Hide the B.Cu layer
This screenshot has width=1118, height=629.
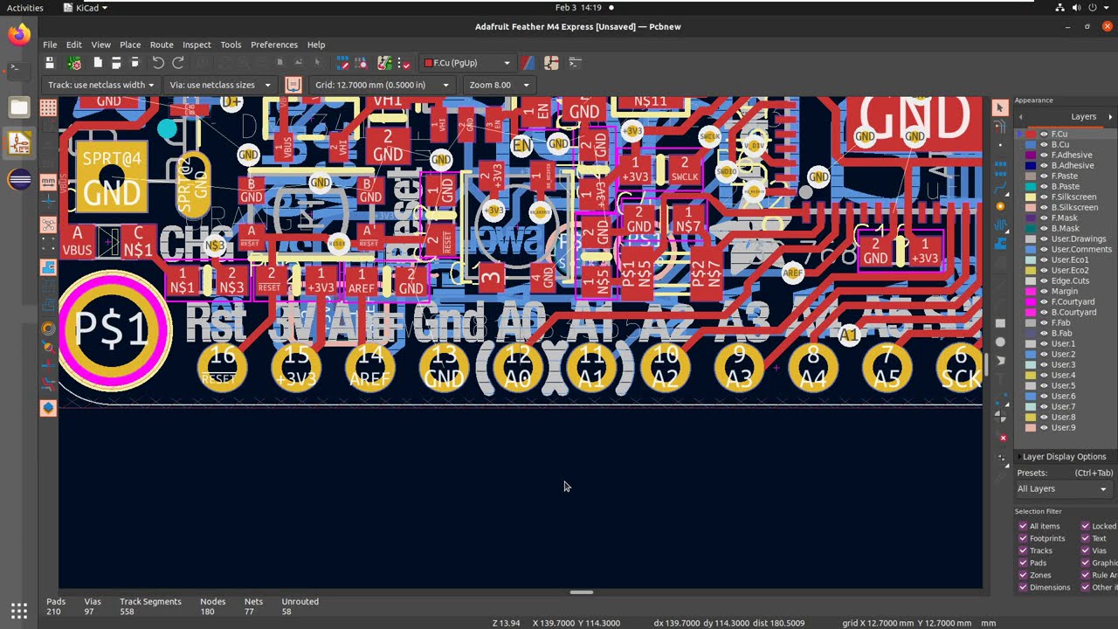coord(1043,144)
